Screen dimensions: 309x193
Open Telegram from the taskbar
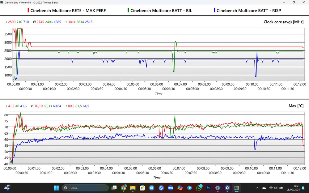pyautogui.click(x=189, y=188)
